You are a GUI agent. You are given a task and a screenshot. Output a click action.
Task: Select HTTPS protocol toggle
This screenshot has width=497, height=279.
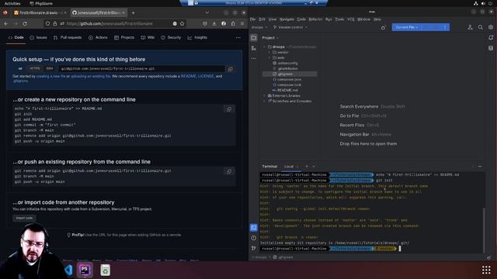coord(34,69)
